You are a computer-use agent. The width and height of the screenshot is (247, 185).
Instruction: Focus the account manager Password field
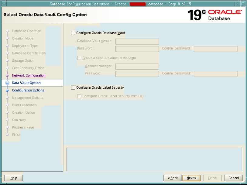137,74
